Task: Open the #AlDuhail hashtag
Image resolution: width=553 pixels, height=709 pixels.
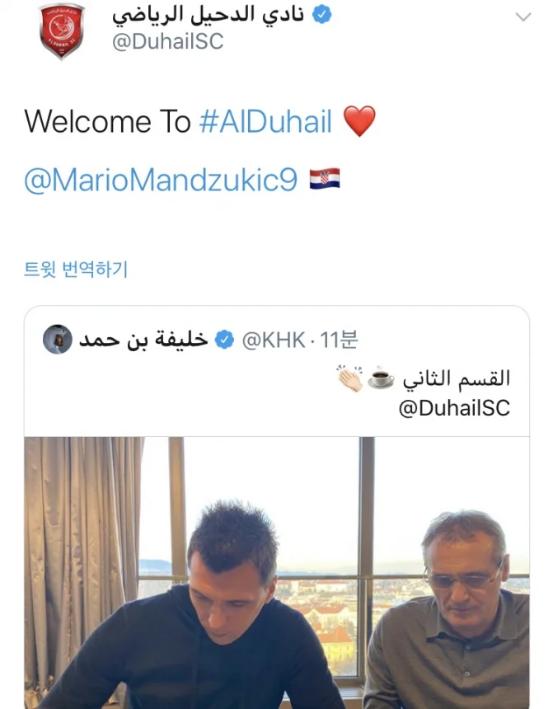Action: tap(266, 122)
